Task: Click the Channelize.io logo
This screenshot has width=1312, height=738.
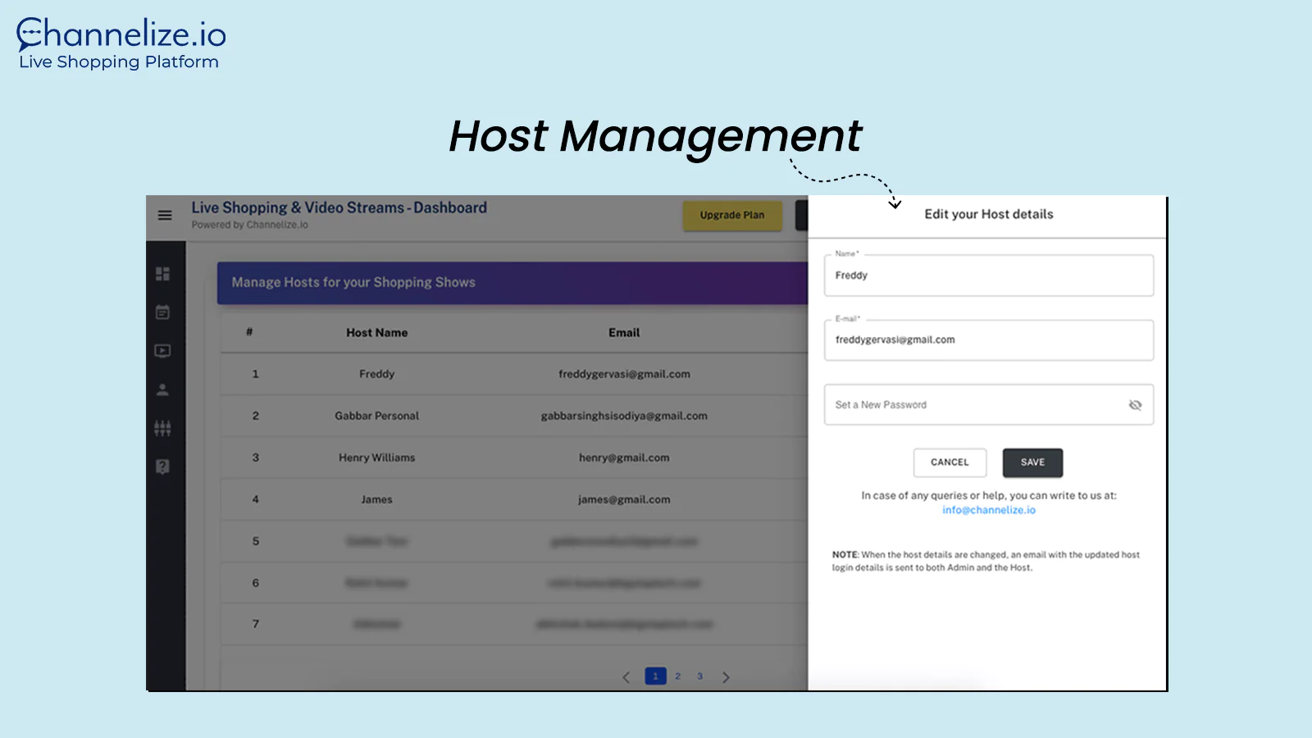Action: tap(121, 43)
